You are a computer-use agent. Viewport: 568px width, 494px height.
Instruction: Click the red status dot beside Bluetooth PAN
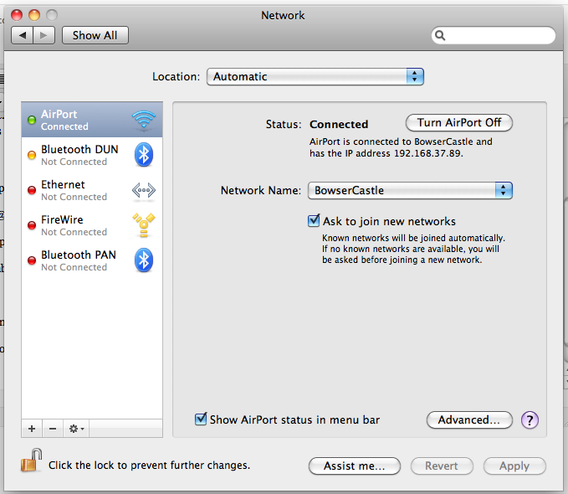pyautogui.click(x=32, y=260)
